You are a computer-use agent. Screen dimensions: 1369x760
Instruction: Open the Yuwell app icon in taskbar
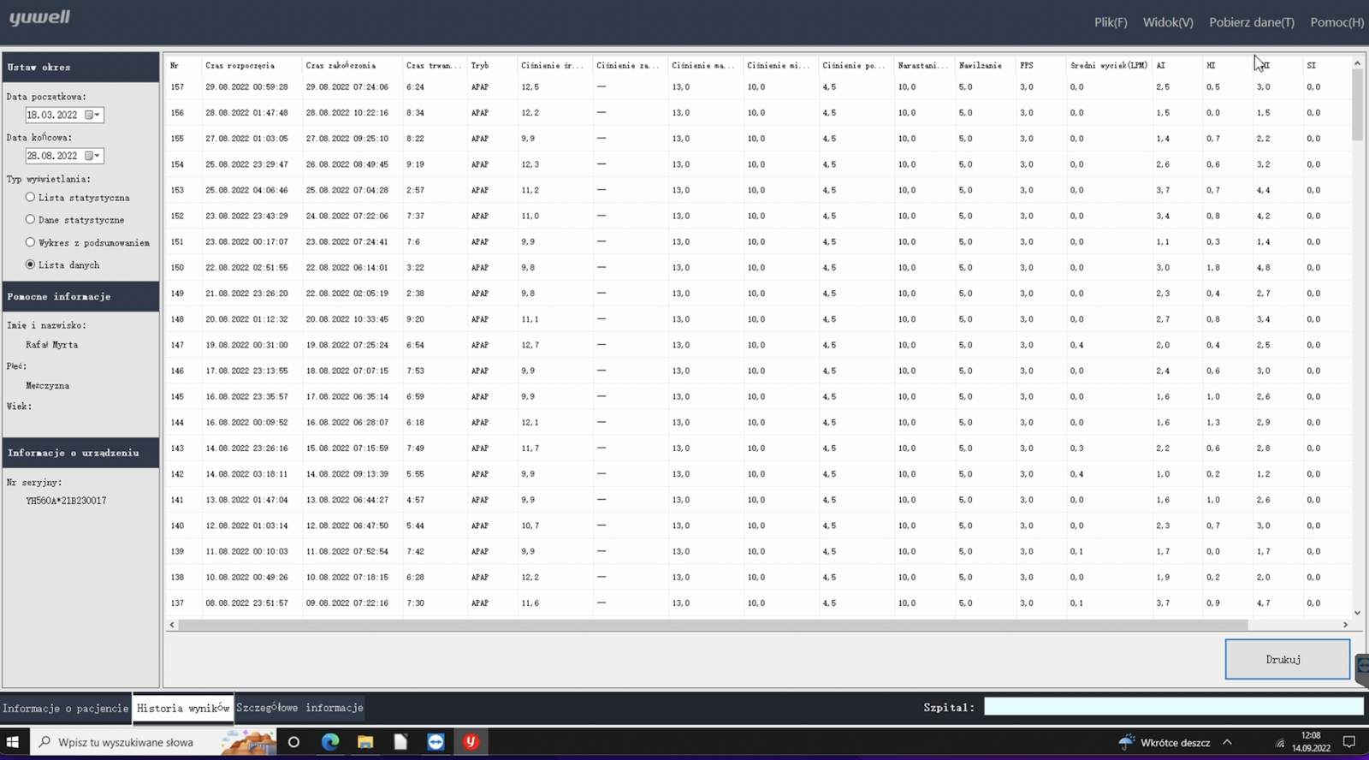coord(471,742)
